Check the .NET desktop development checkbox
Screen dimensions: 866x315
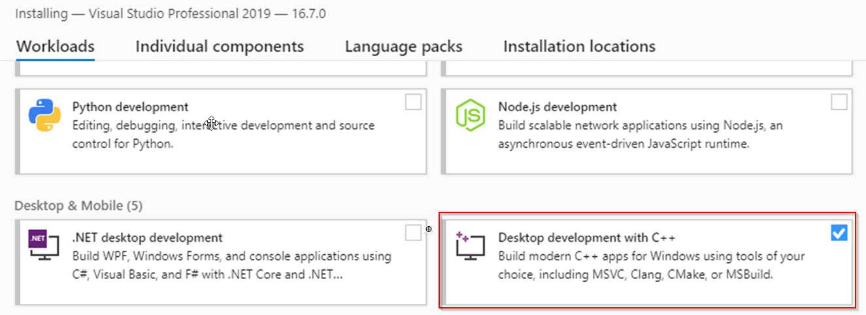tap(413, 233)
